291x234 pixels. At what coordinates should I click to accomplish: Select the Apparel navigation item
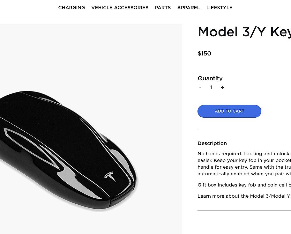pyautogui.click(x=188, y=8)
